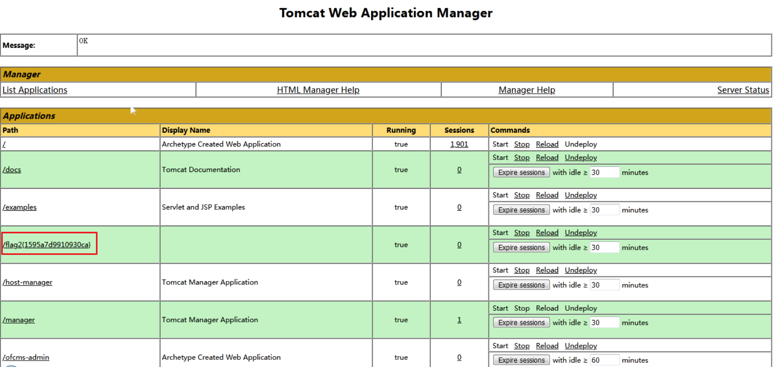The height and width of the screenshot is (367, 773).
Task: Open the /docs application path
Action: (12, 170)
